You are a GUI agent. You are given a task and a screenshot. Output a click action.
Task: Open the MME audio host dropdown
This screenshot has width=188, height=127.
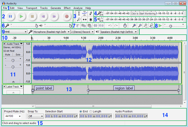tap(16, 32)
